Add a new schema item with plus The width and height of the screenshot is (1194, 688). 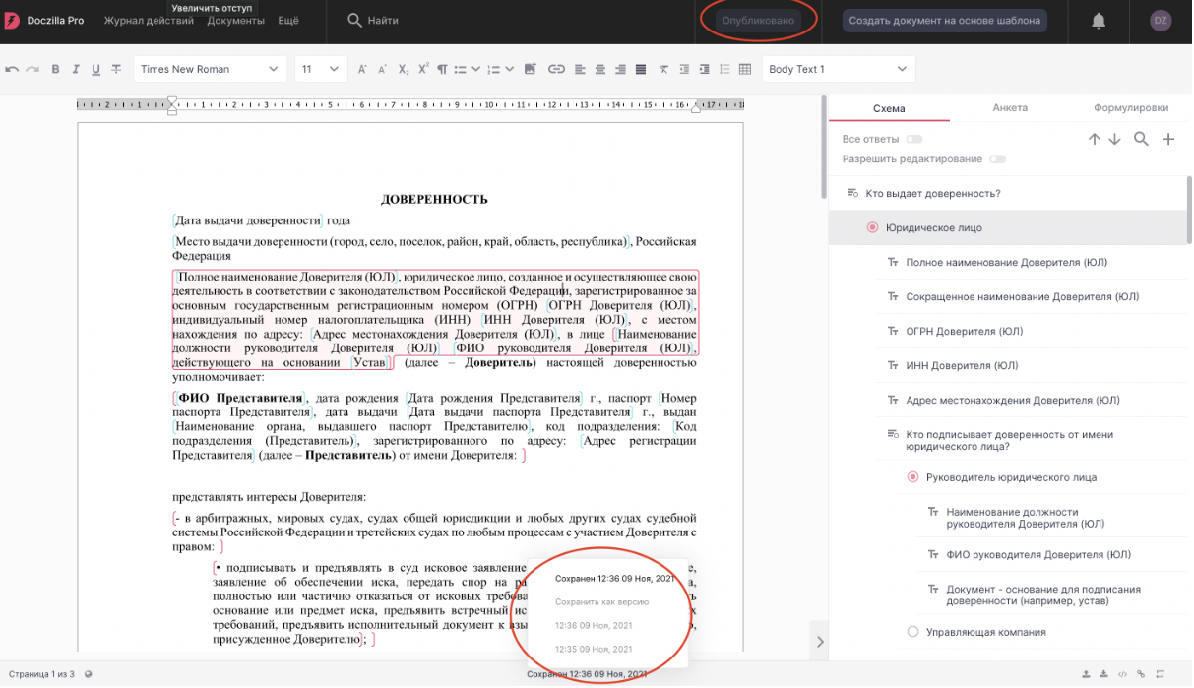tap(1168, 140)
